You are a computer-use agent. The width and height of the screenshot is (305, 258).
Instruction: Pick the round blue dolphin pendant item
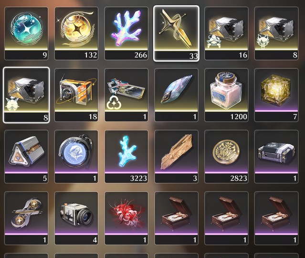[76, 157]
